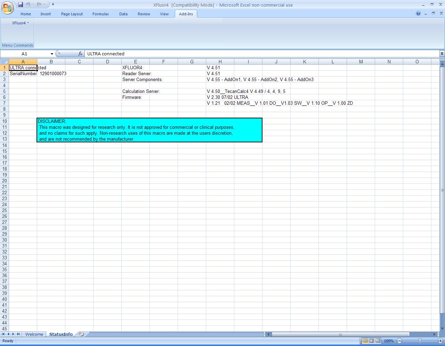Click the horizontal scrollbar thumb
Viewport: 445px width, 346px height.
340,334
